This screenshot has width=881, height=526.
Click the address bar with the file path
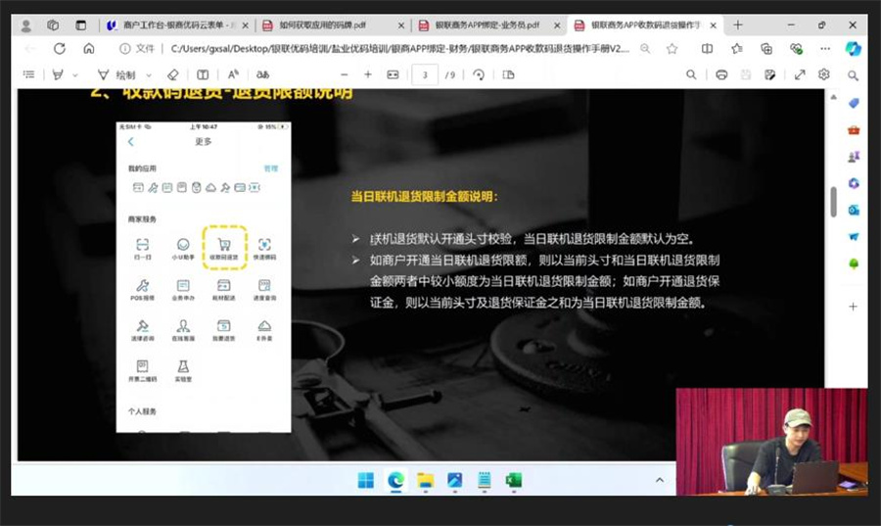tap(399, 48)
